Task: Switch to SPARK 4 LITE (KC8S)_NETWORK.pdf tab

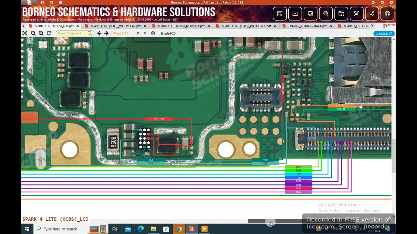Action: pyautogui.click(x=181, y=26)
